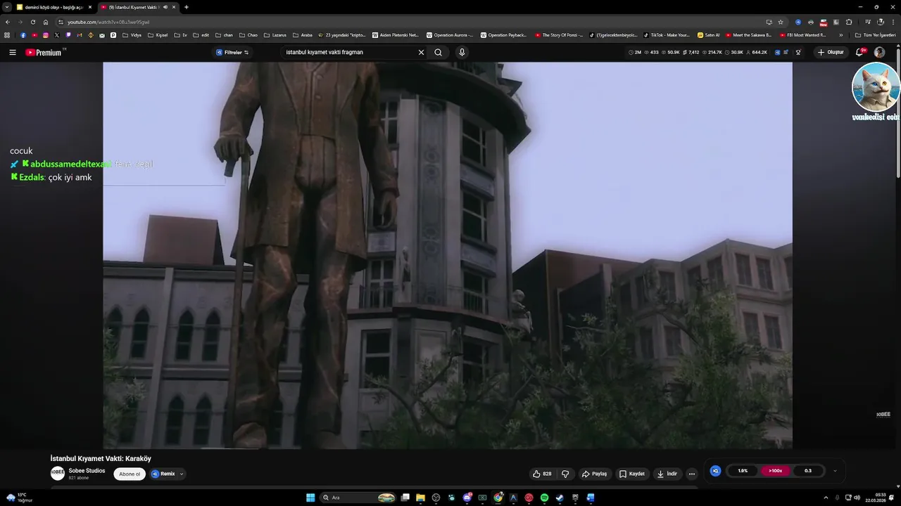Open the Facebook bookmark icon
Screen dimensions: 901x506
[x=23, y=35]
